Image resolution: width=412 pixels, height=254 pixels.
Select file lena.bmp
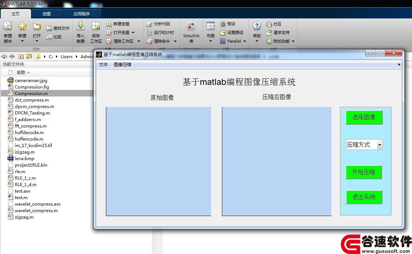pyautogui.click(x=25, y=158)
